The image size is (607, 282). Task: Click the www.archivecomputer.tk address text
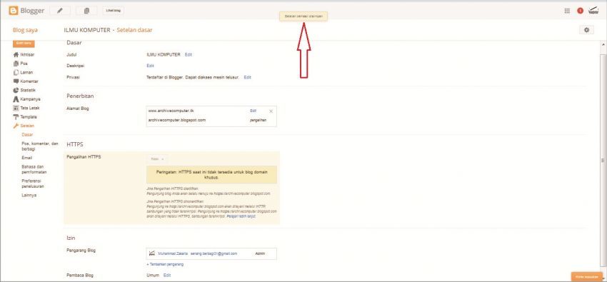171,111
